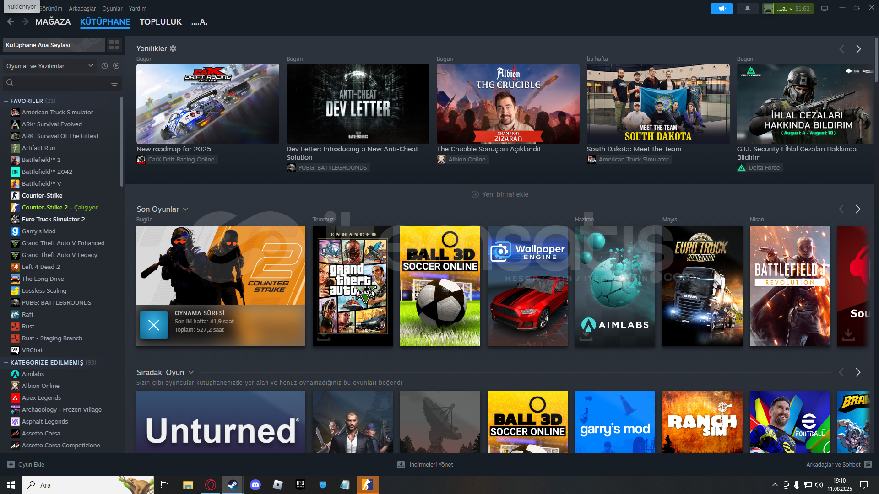879x494 pixels.
Task: Select VRChat in the game list
Action: point(32,350)
